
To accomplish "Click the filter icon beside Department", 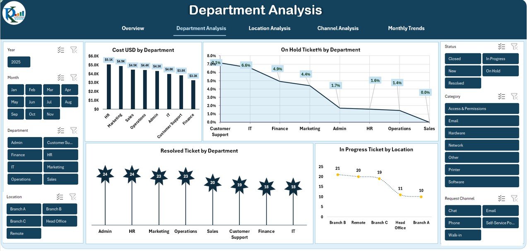I will click(74, 130).
